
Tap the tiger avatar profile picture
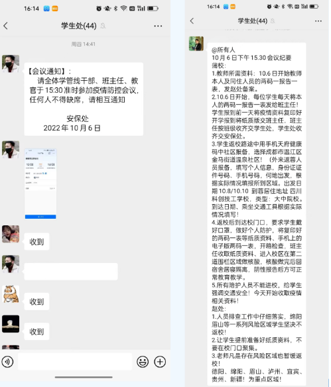(x=11, y=294)
